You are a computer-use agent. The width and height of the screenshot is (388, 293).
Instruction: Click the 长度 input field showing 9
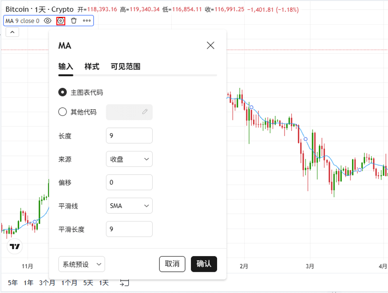(x=129, y=135)
